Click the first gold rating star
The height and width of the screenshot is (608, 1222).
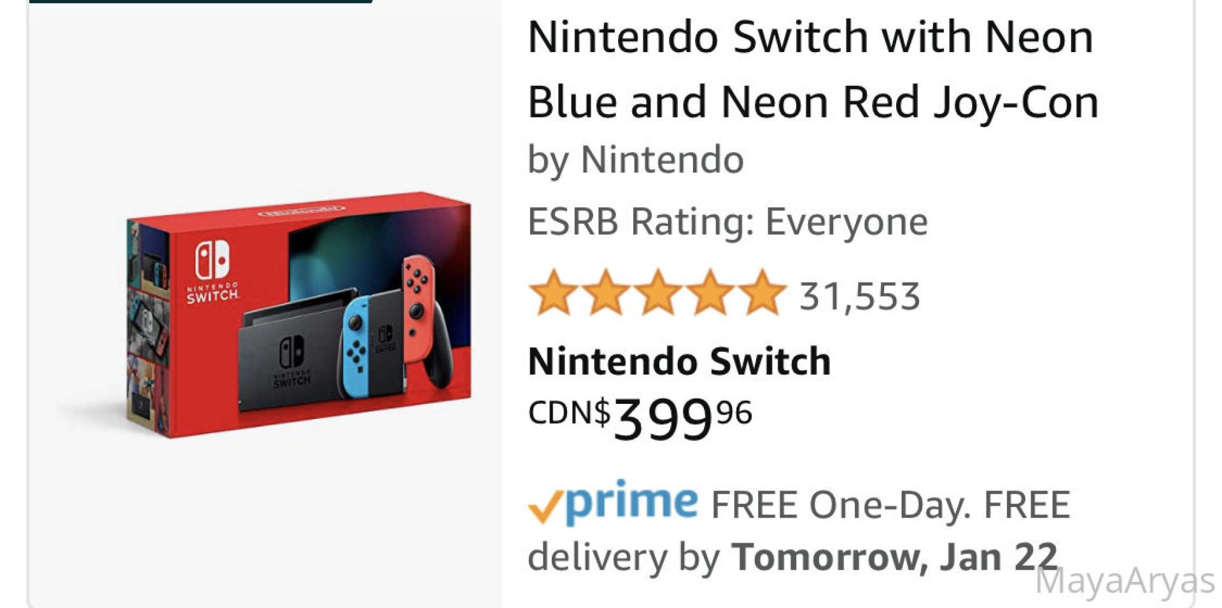pyautogui.click(x=553, y=294)
